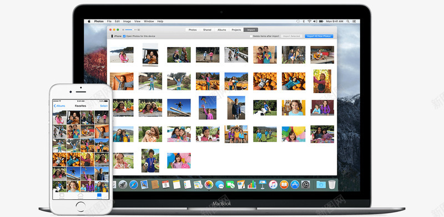Open iBooks from the Dock
This screenshot has height=217, width=444.
coord(284,184)
